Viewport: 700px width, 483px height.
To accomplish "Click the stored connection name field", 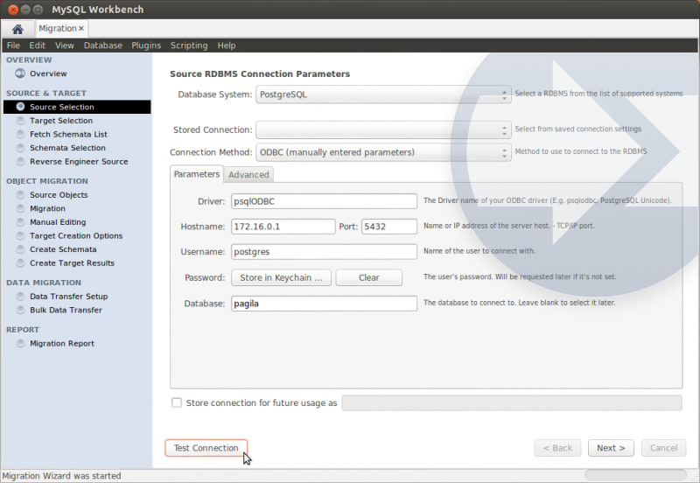I will 512,402.
